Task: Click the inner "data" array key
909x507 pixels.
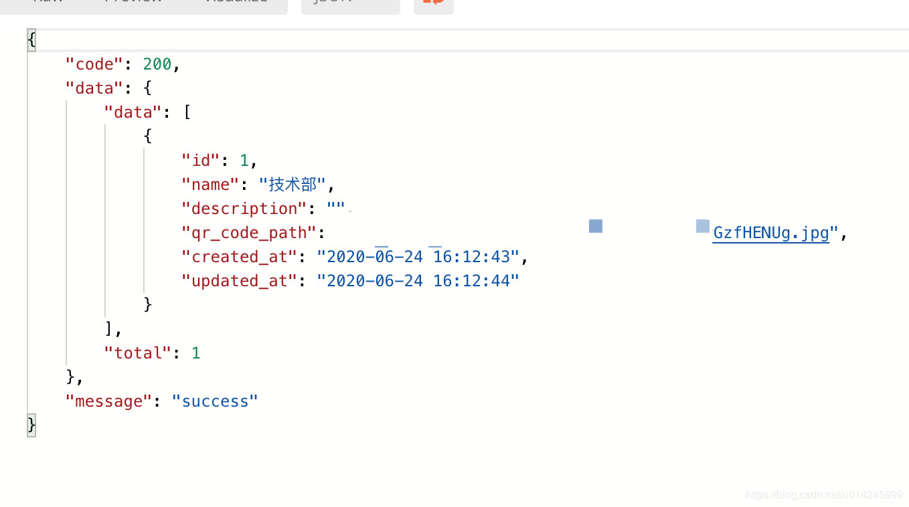Action: coord(133,112)
